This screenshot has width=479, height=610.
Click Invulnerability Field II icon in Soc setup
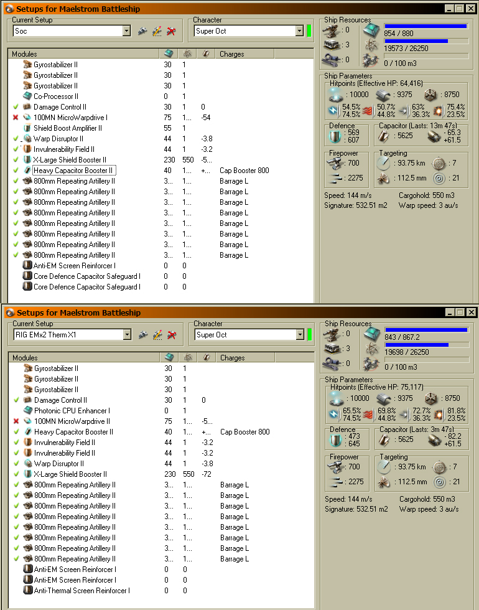[27, 149]
